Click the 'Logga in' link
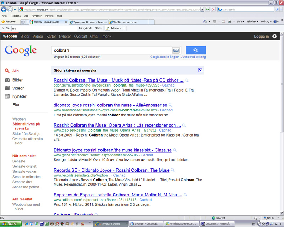The image size is (284, 227). click(x=261, y=37)
